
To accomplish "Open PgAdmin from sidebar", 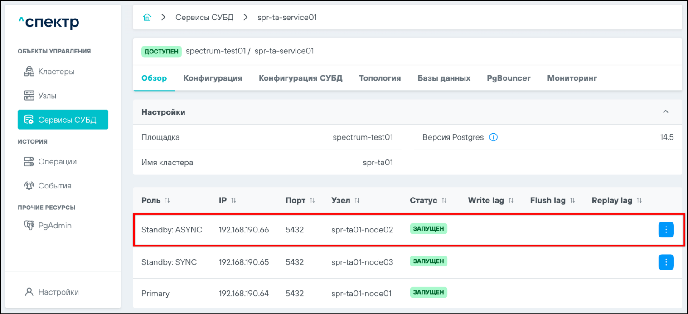I will pos(55,226).
